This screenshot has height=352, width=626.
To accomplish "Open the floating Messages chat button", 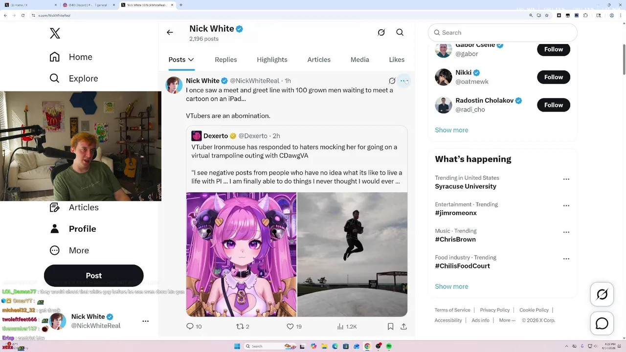I will 602,324.
